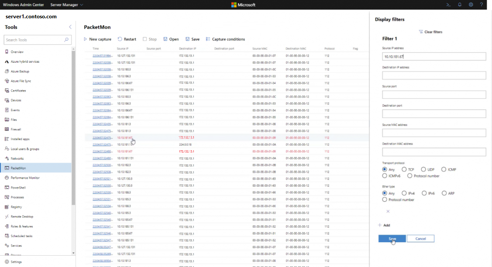Restart the packet capture

point(127,39)
